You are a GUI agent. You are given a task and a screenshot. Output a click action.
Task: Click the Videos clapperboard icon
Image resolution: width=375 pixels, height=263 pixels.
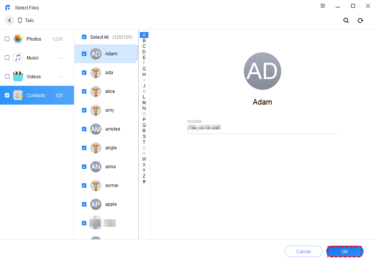pos(18,76)
